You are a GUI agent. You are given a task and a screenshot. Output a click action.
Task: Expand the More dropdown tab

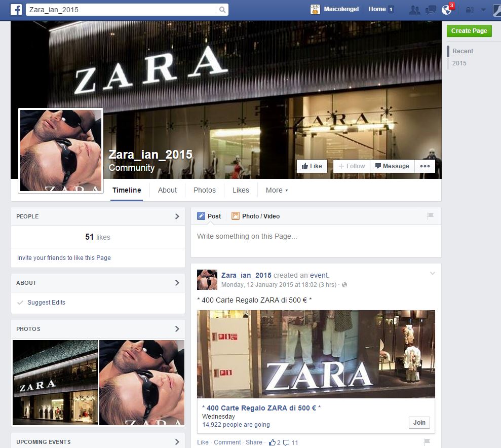click(x=277, y=190)
